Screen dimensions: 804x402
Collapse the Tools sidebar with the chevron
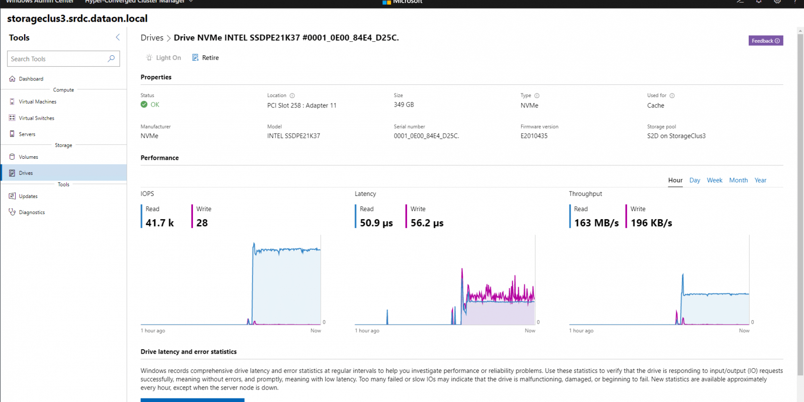pos(118,37)
